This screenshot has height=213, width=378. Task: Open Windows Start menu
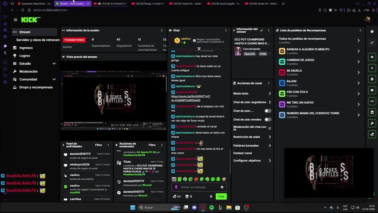133,208
